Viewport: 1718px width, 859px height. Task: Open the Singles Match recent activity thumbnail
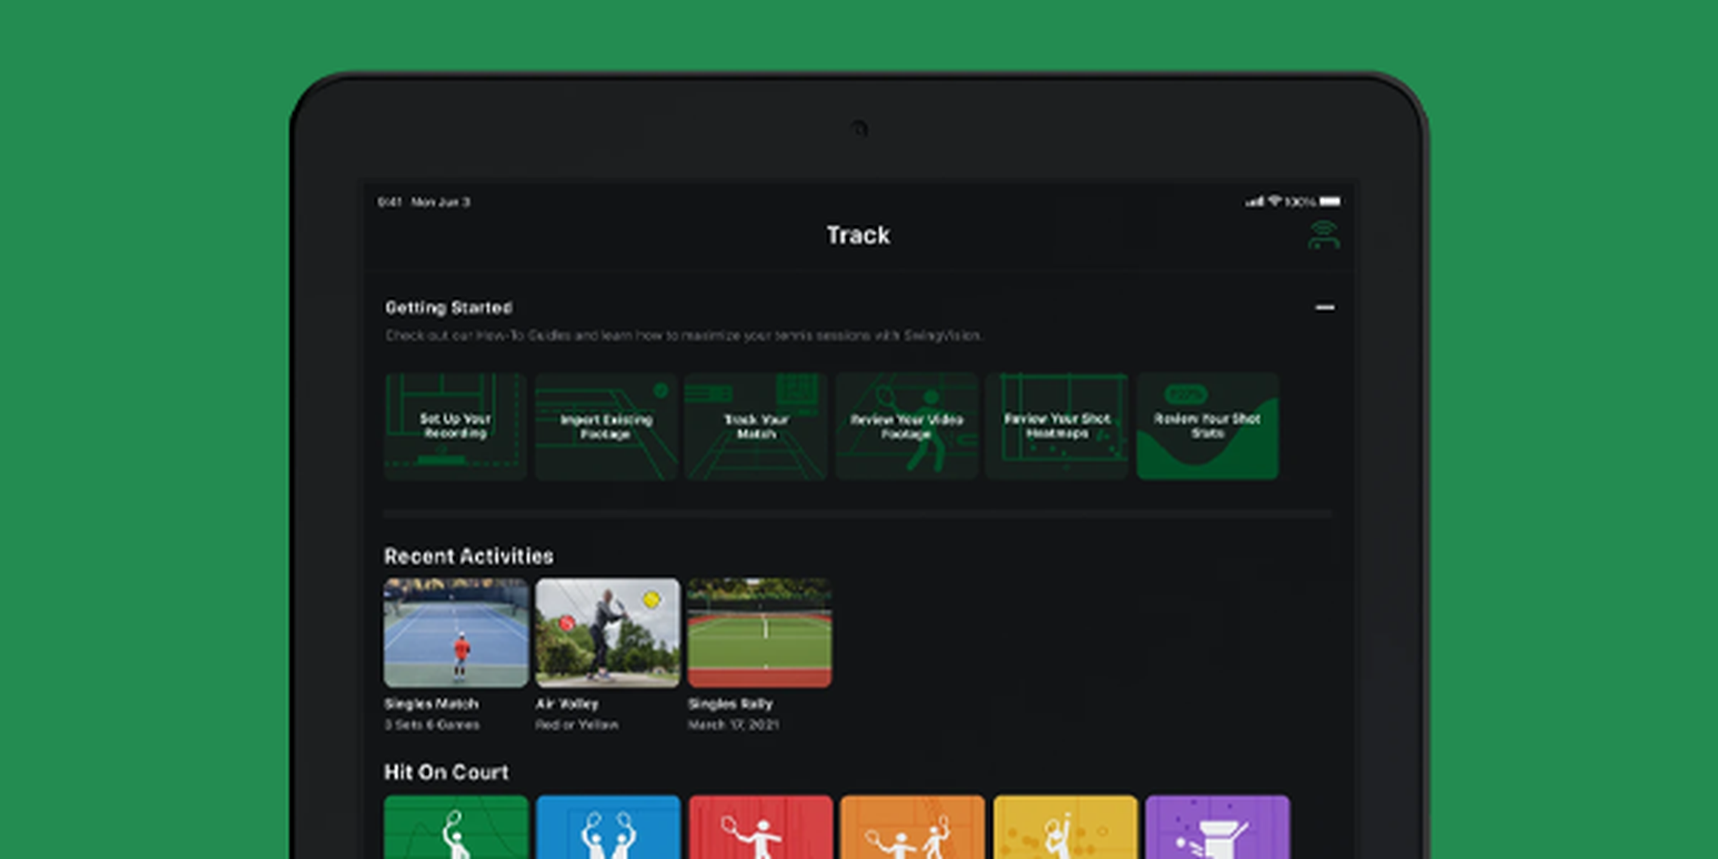pyautogui.click(x=456, y=632)
